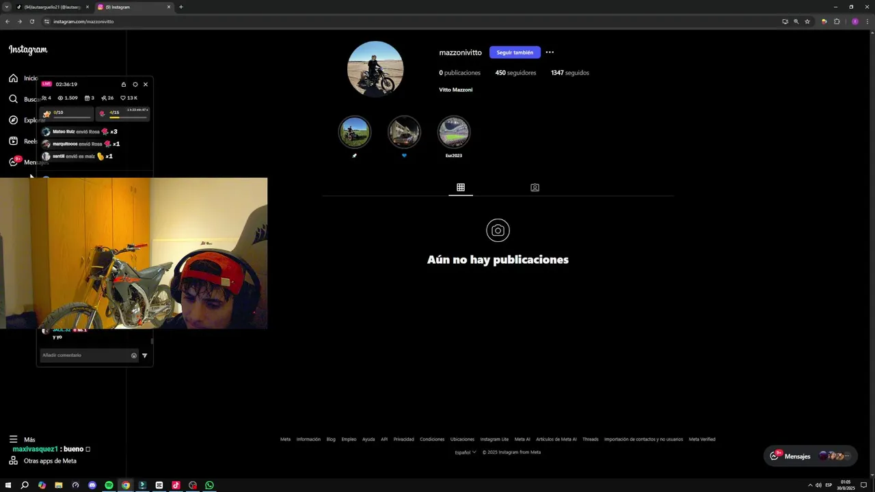Click the volume icon in system tray

818,485
